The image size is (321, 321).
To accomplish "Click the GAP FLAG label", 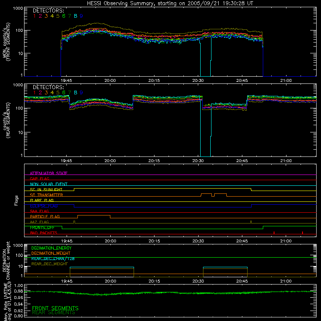I will (x=39, y=179).
